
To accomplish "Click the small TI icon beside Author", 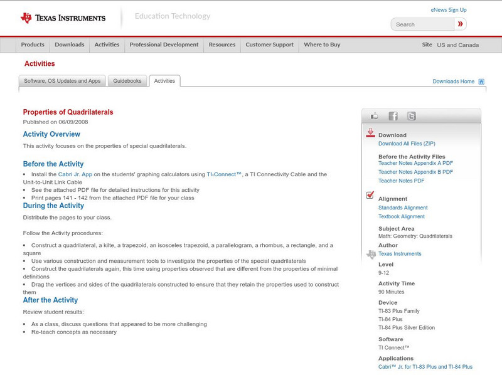I will tap(371, 255).
